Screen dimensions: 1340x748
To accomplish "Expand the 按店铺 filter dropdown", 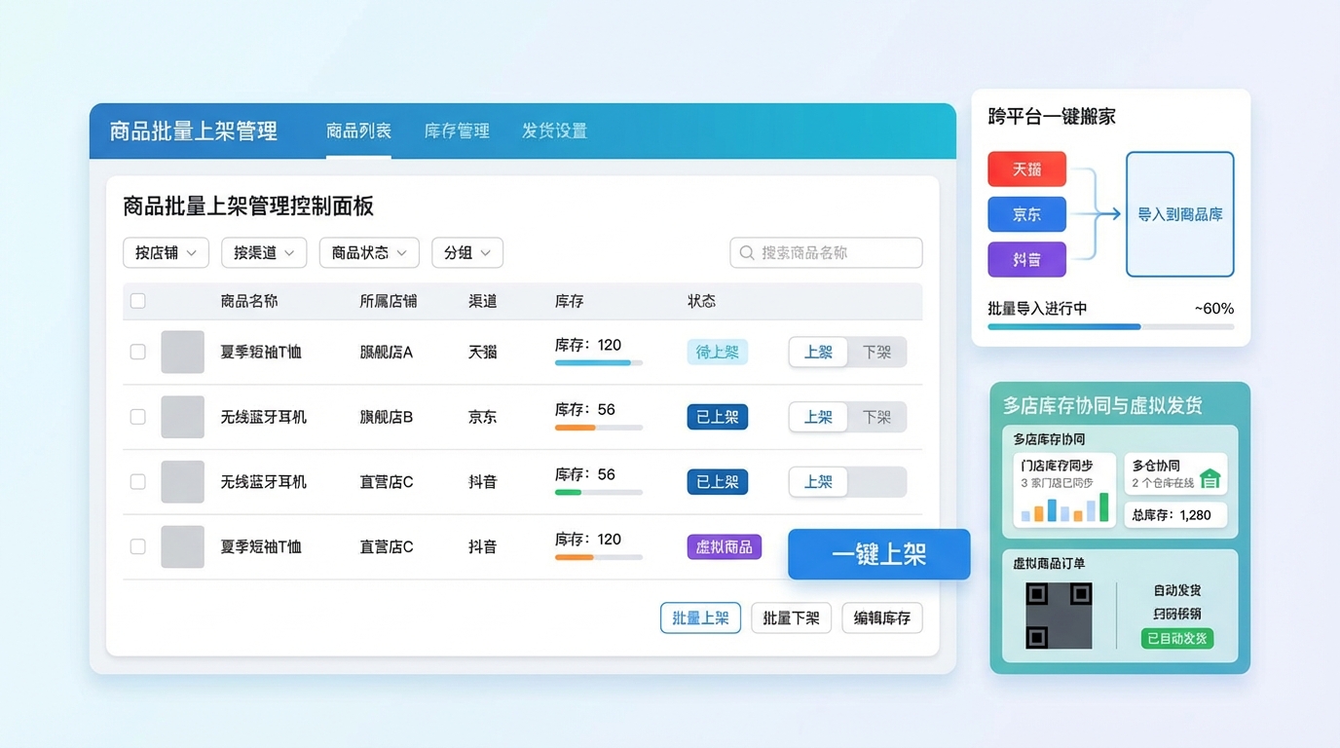I will (166, 253).
